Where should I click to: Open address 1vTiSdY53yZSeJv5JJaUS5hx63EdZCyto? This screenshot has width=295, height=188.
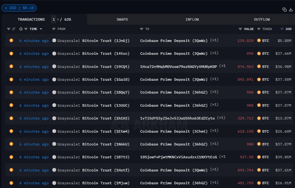177,118
